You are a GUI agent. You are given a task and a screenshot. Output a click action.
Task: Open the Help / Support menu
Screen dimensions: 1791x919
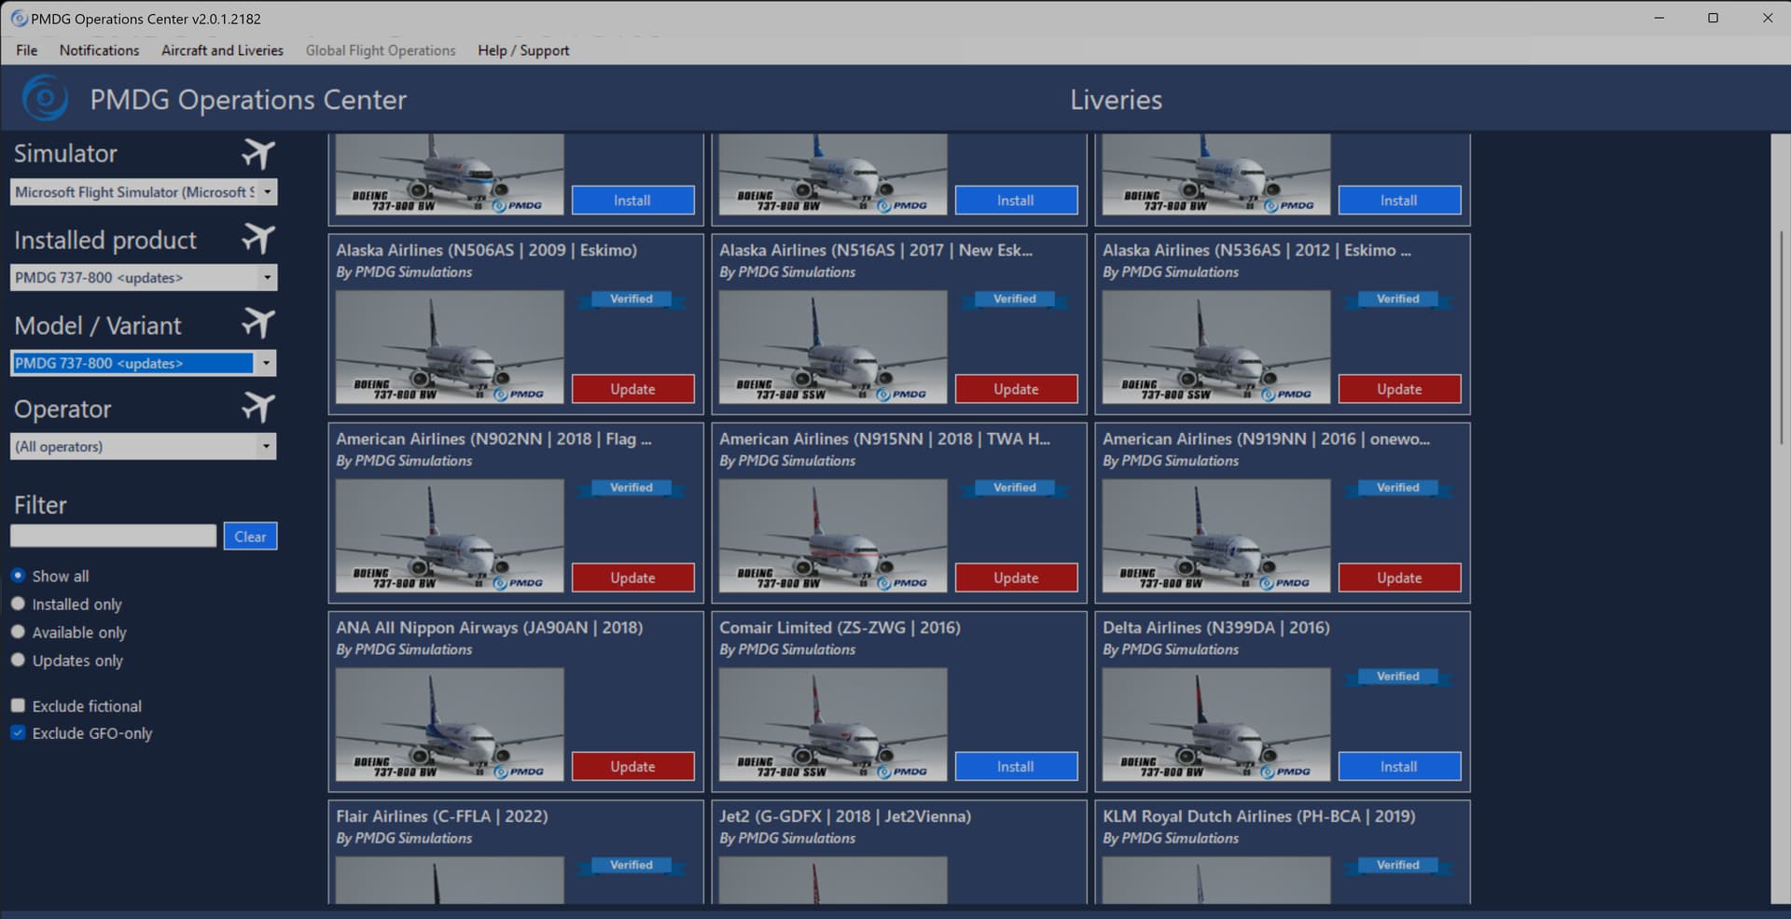pos(523,50)
